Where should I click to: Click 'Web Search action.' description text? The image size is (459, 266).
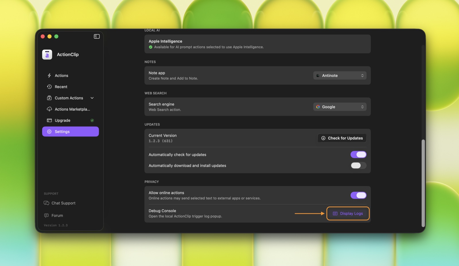pos(165,110)
